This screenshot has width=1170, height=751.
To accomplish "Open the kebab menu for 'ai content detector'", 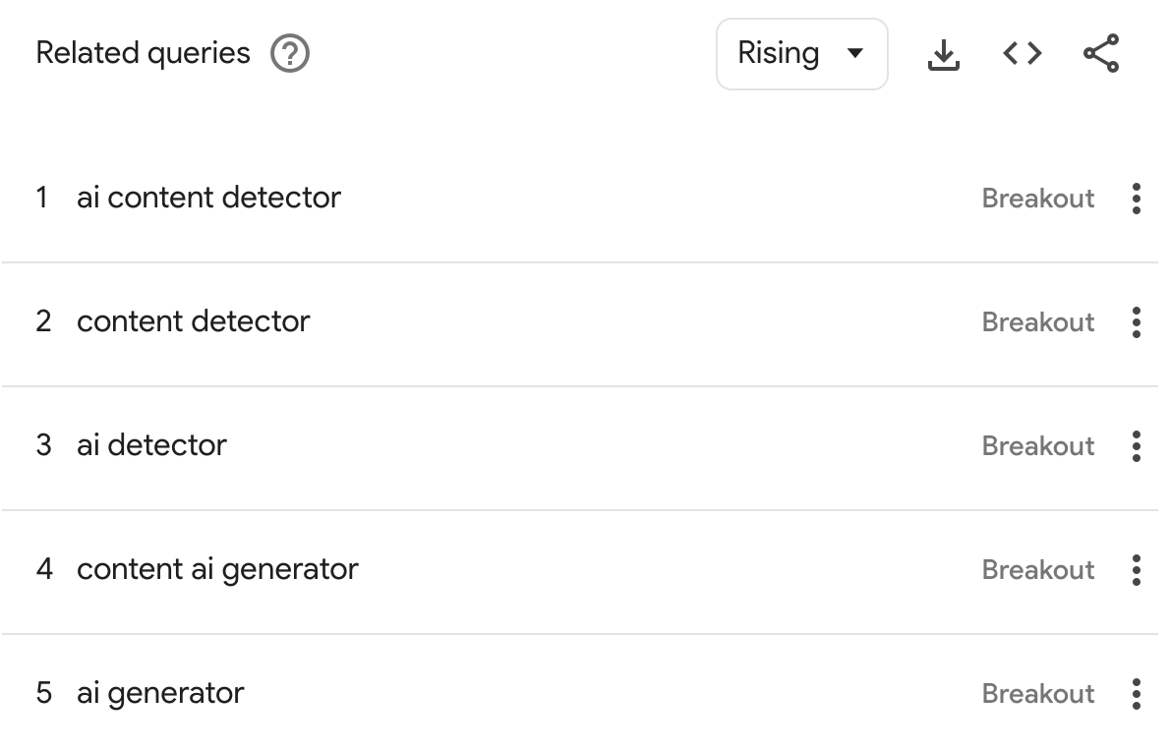I will coord(1136,199).
